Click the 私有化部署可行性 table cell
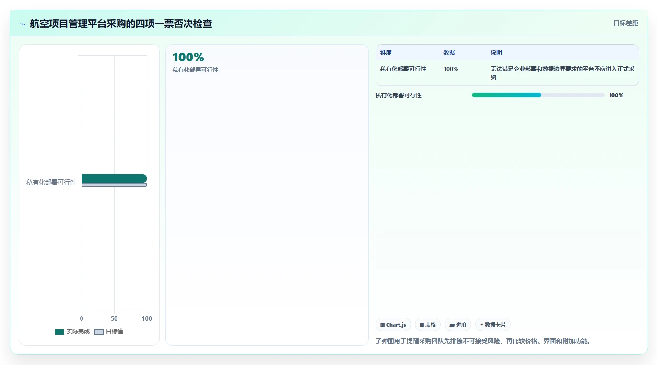Screen dimensions: 658x365 tap(403, 69)
